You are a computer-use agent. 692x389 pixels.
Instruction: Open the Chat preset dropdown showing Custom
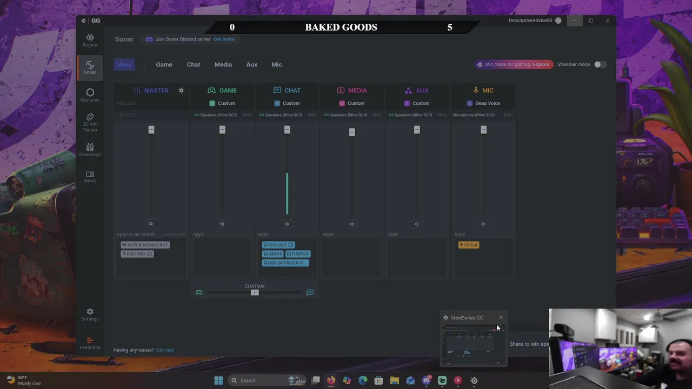(287, 103)
